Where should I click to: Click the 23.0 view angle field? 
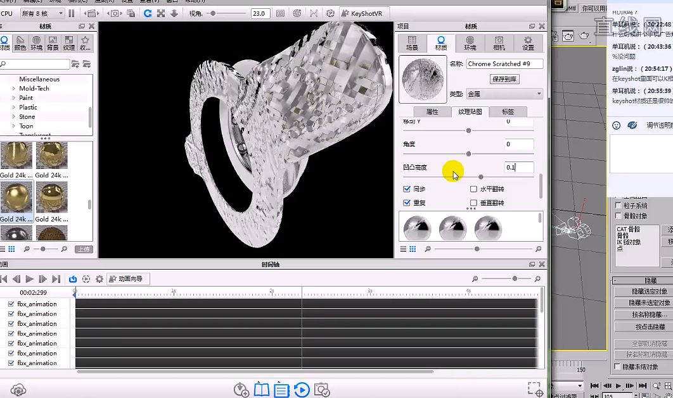point(260,13)
